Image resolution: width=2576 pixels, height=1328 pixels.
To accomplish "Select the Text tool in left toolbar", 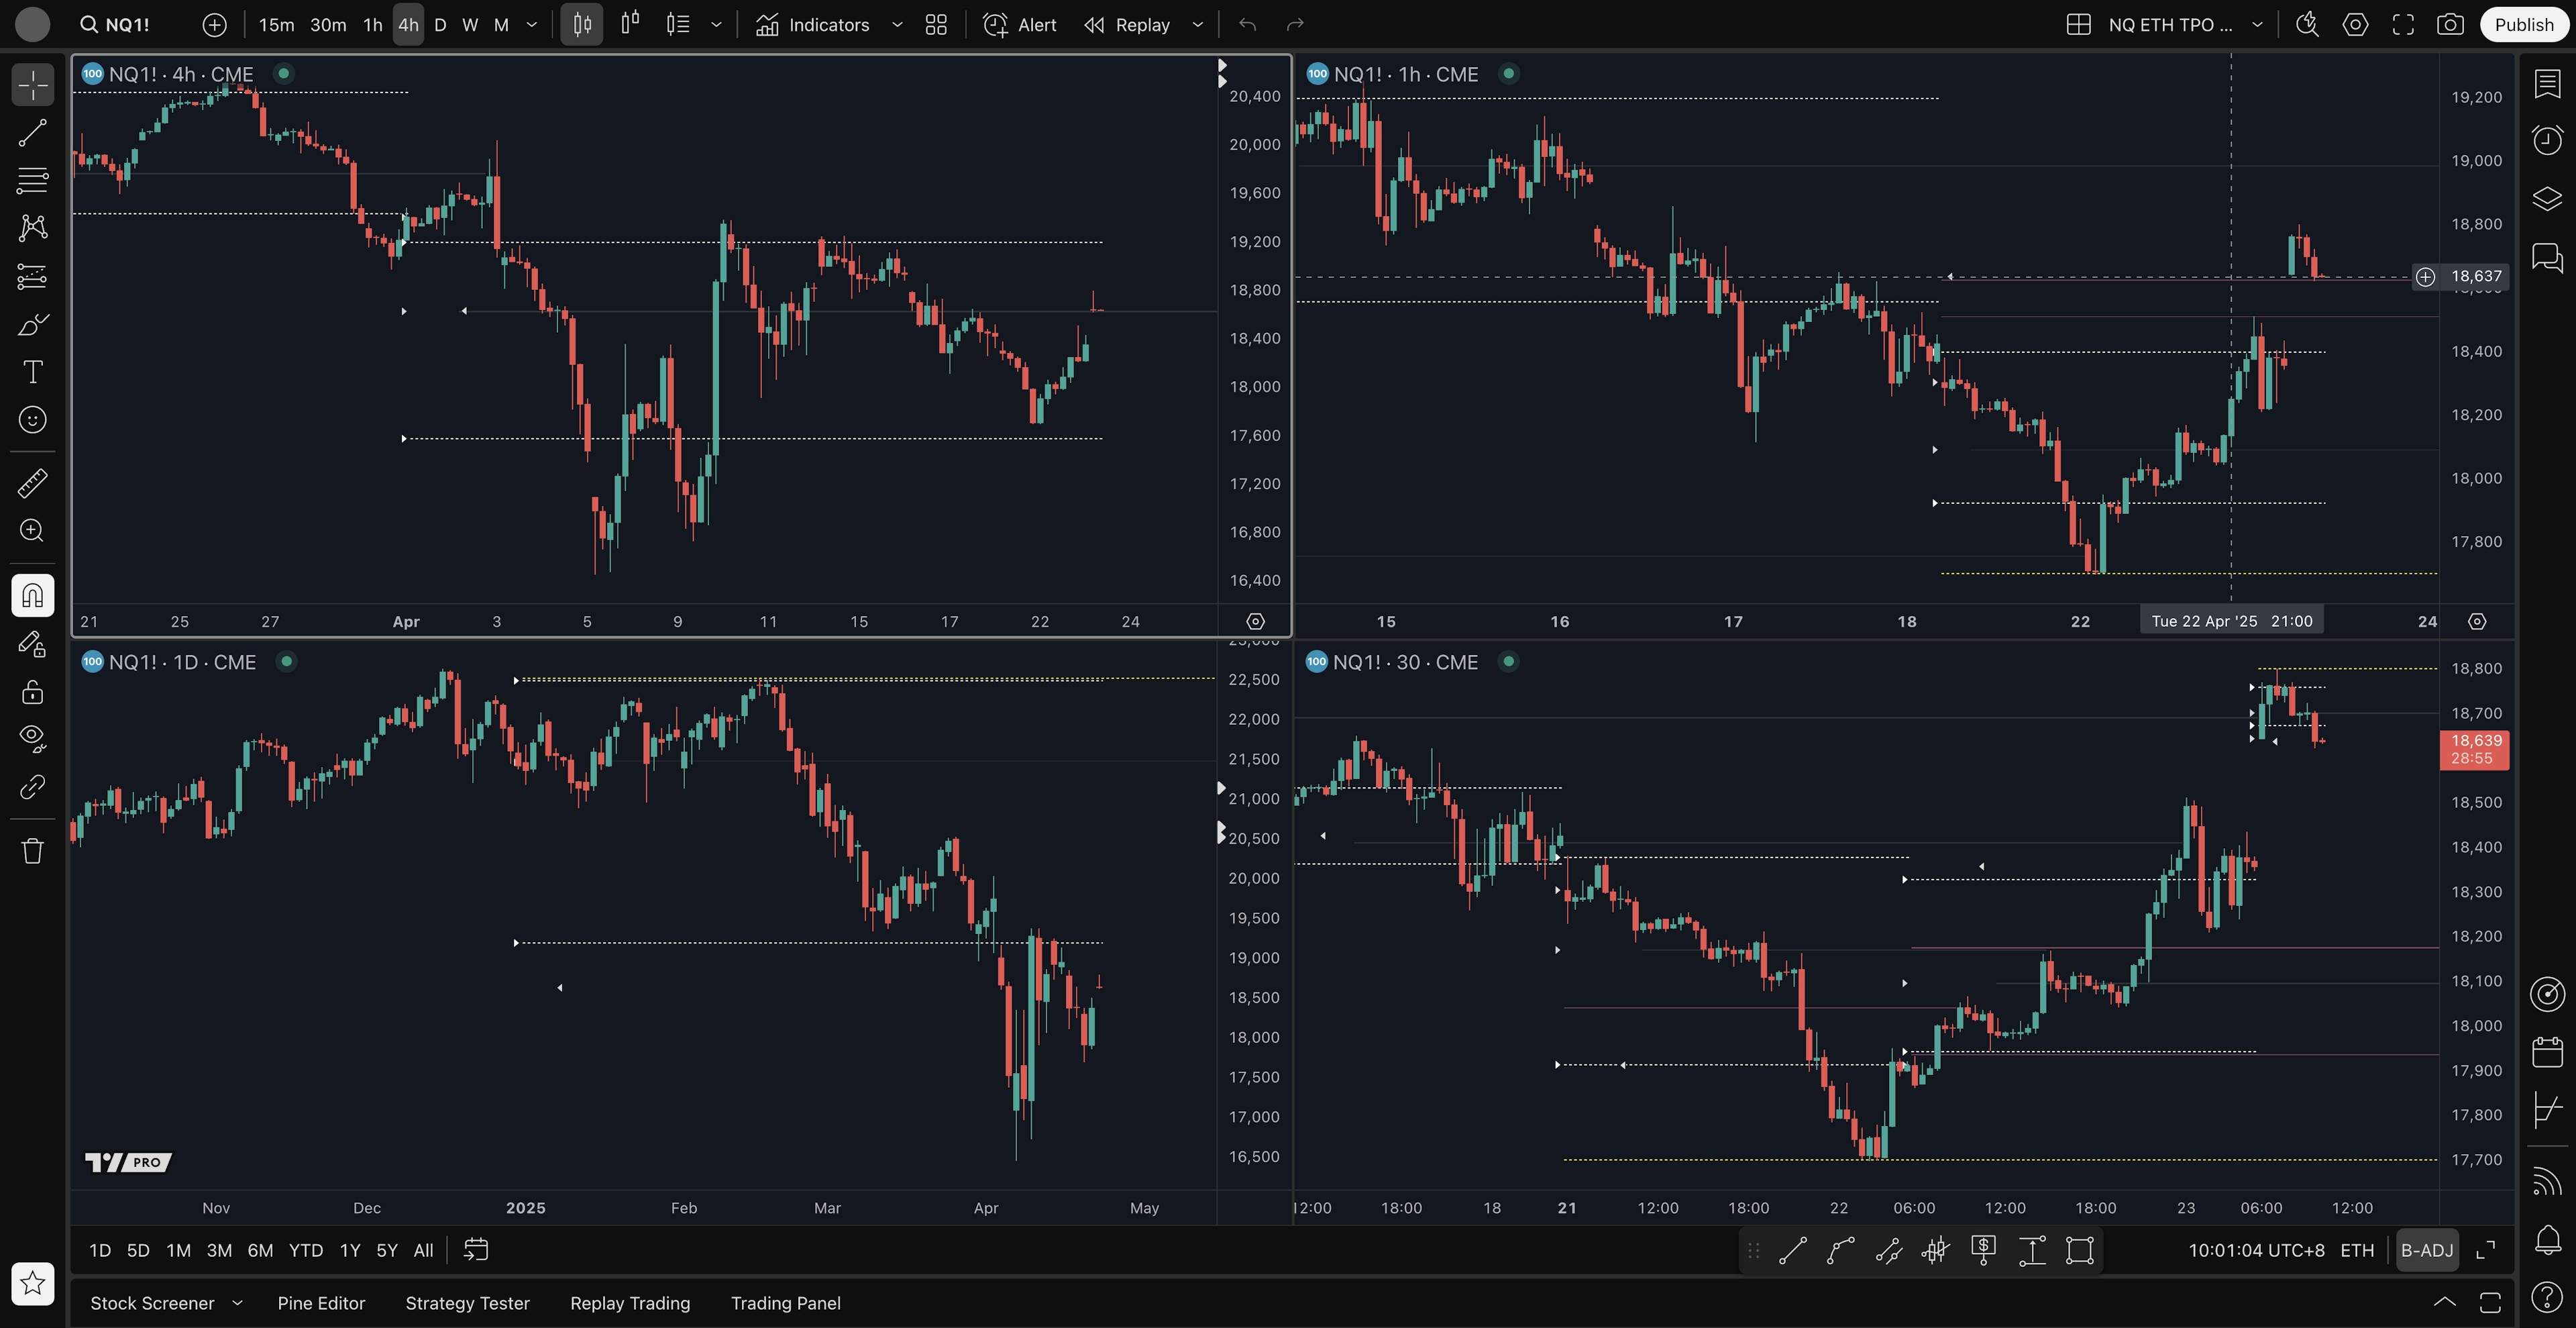I will pos(32,372).
